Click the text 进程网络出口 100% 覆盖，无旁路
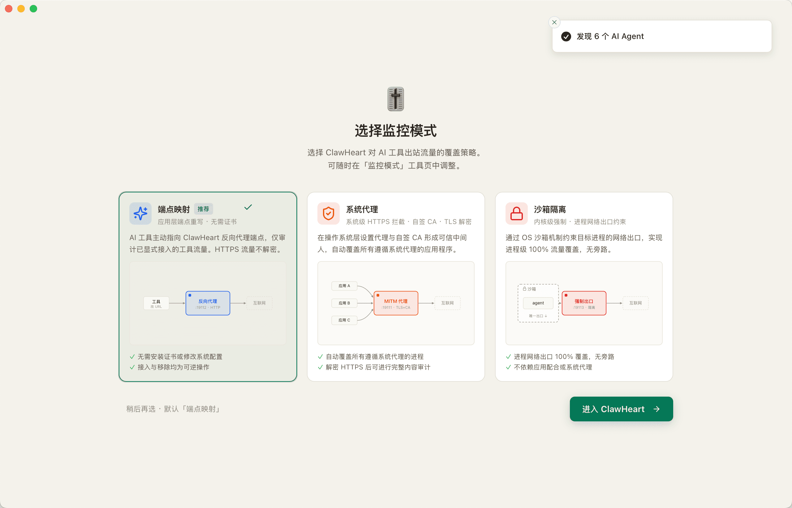 click(x=564, y=356)
